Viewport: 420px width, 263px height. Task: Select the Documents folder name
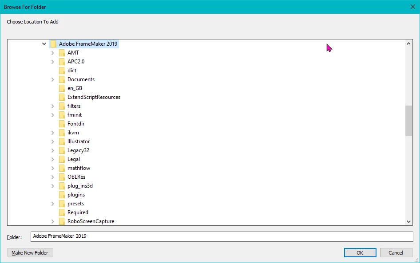pyautogui.click(x=81, y=79)
